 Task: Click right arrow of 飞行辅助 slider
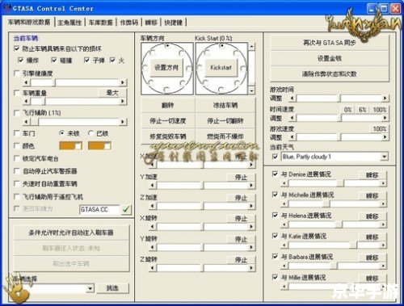(123, 122)
